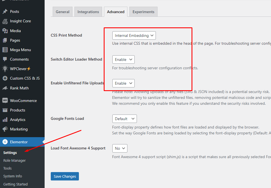The image size is (271, 188).
Task: Click the Switch Editor Loader Method label
Action: click(x=76, y=60)
